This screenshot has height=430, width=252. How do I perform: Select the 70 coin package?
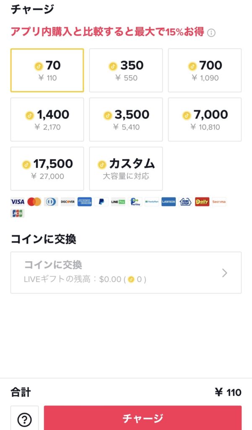(x=47, y=70)
